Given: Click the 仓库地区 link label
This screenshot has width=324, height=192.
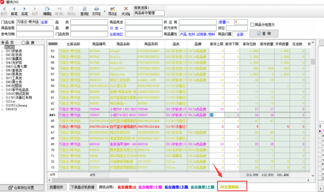Looking at the screenshot, I should coord(116,34).
